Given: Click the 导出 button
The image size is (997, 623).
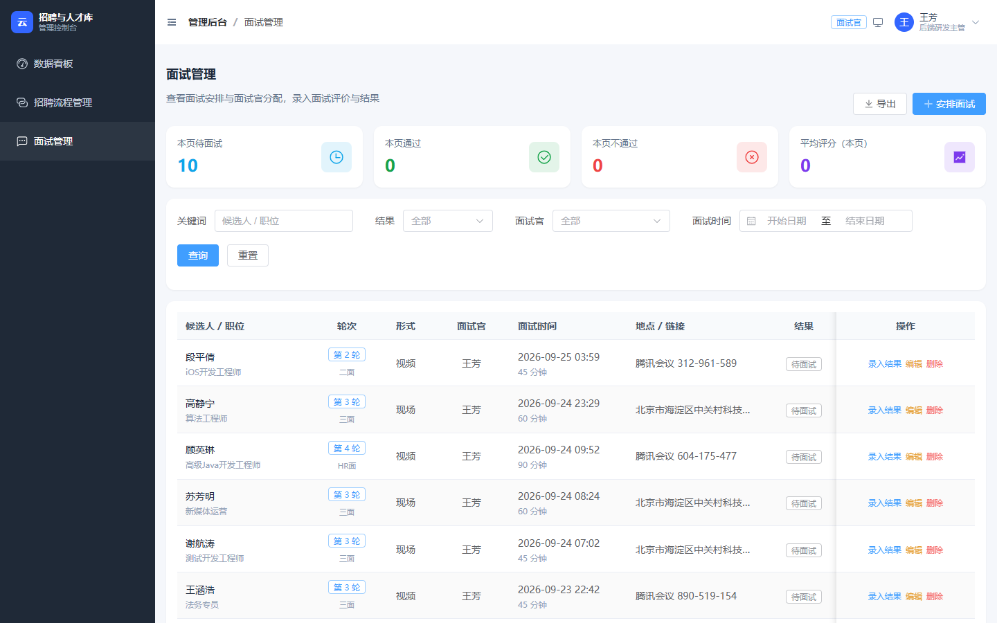Looking at the screenshot, I should click(x=880, y=104).
